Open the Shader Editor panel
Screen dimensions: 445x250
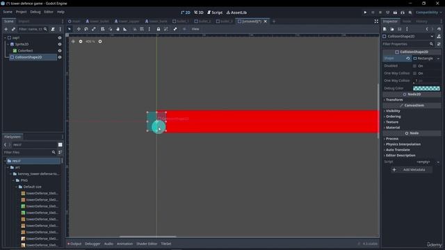(147, 244)
